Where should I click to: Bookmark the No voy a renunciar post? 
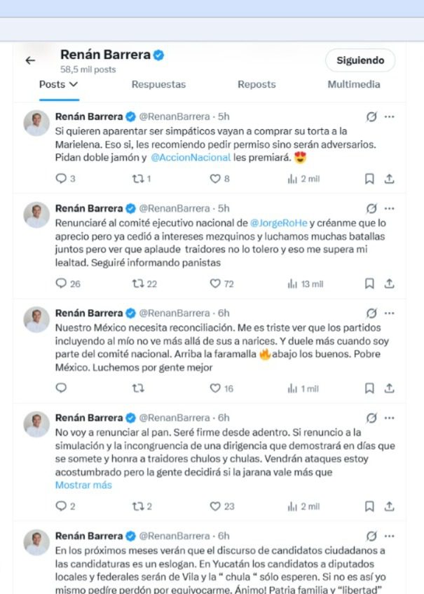click(369, 506)
